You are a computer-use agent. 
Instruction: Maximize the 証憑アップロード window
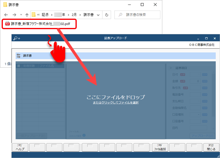(206, 38)
